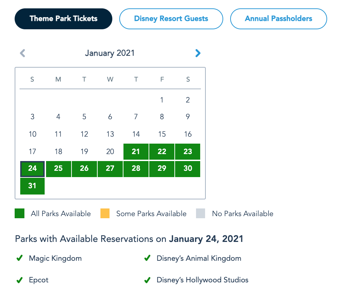The image size is (339, 297).
Task: Click the yellow Some Parks Available swatch
Action: (105, 213)
